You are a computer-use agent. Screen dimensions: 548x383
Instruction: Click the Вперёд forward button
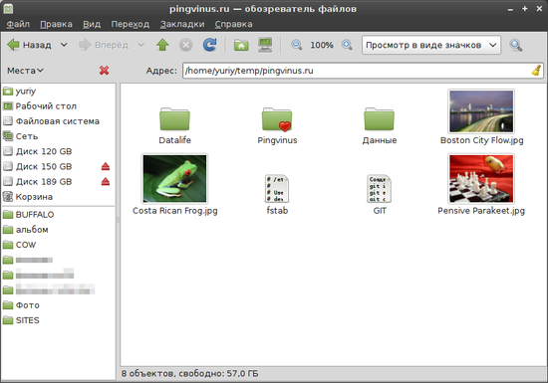[x=104, y=45]
